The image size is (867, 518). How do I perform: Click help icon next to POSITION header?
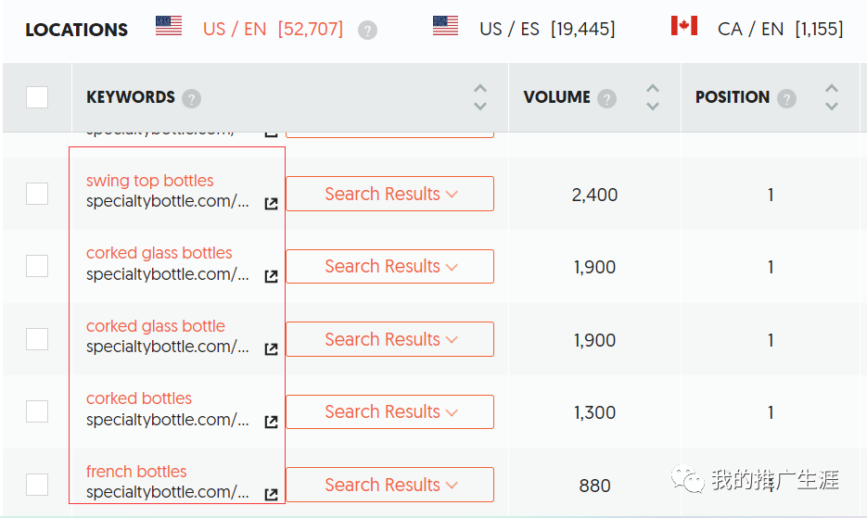click(x=786, y=99)
